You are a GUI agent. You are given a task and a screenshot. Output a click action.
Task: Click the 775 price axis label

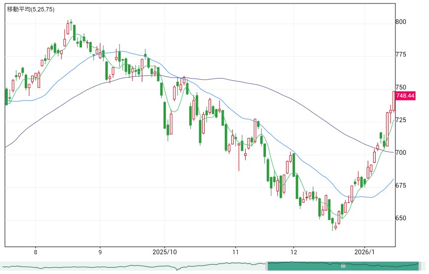pyautogui.click(x=401, y=54)
